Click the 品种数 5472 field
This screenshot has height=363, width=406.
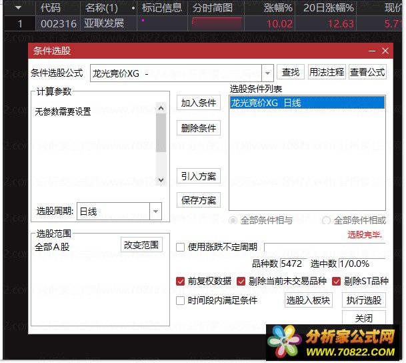[293, 264]
